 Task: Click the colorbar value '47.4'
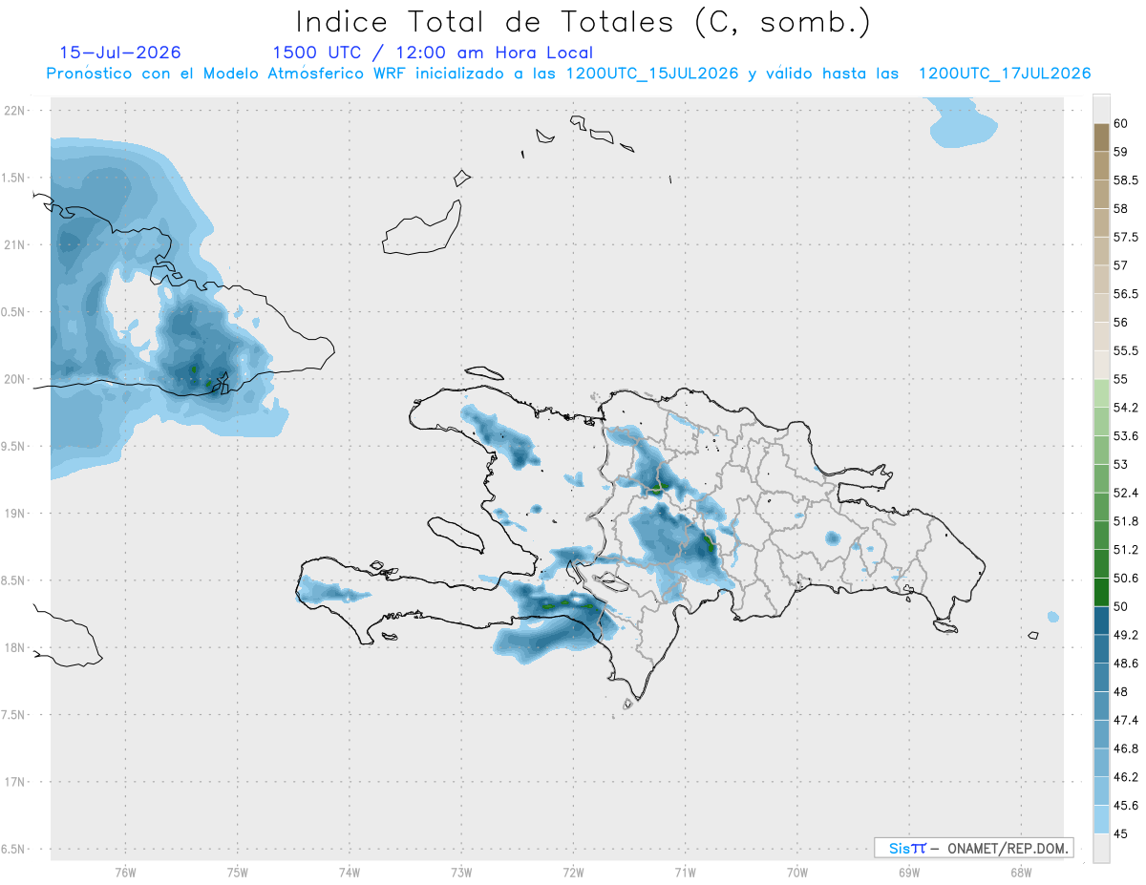pyautogui.click(x=1125, y=721)
